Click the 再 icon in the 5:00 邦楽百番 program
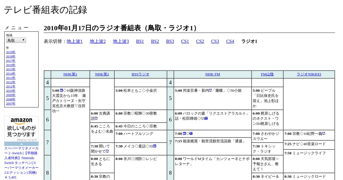 (210, 90)
